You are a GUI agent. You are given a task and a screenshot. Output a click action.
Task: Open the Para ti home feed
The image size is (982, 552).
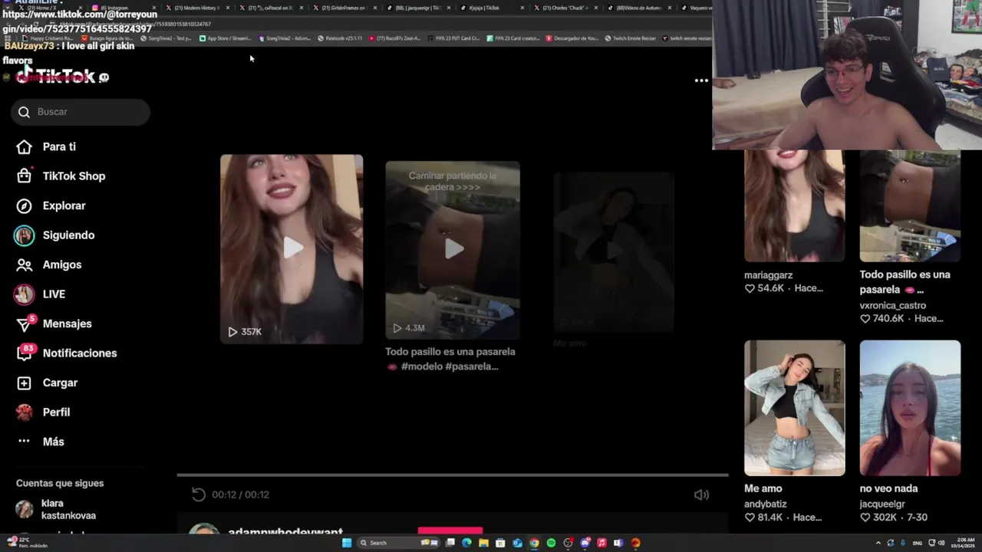[x=46, y=146]
